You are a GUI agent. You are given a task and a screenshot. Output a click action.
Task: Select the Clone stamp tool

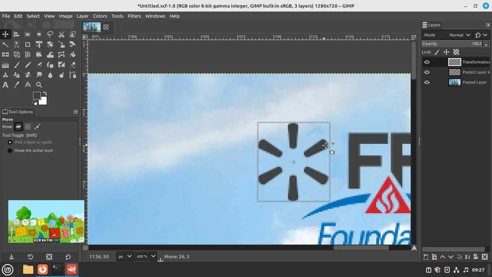5,75
